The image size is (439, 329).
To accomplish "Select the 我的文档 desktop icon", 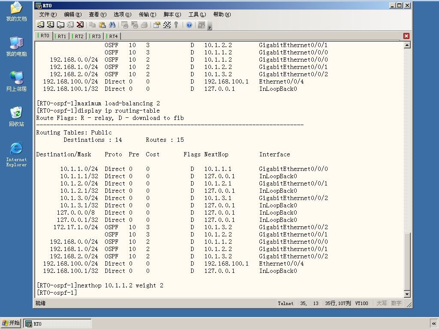I will 17,12.
